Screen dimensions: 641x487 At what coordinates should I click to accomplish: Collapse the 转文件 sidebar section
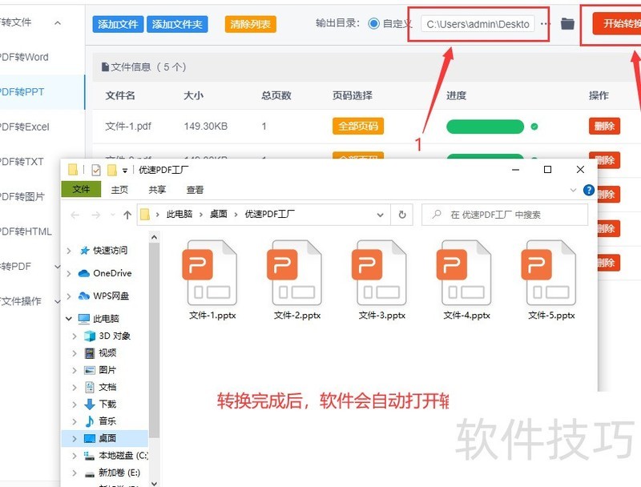(x=56, y=22)
